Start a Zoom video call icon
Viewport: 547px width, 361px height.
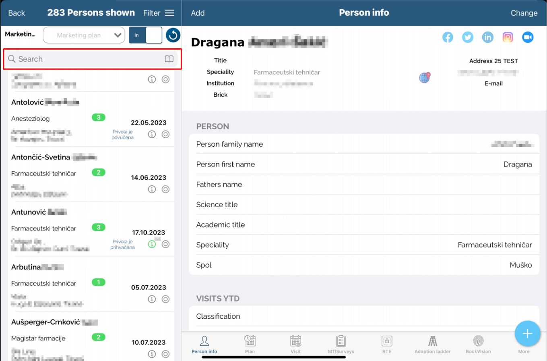coord(528,37)
